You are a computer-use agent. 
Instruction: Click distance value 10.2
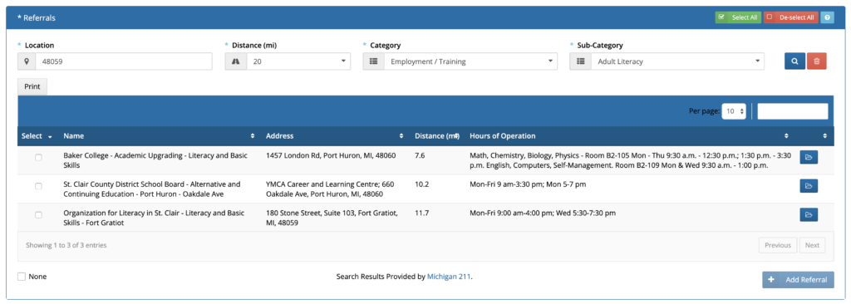[421, 184]
